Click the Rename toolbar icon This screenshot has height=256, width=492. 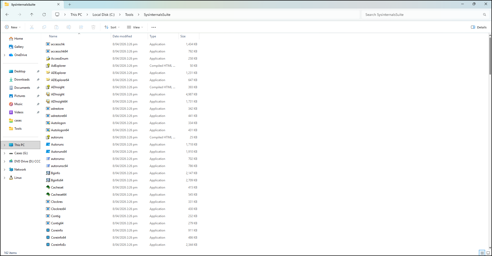(69, 27)
